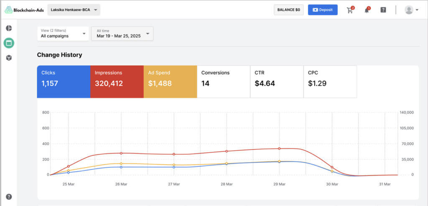Click the 25 Mar axis label
Screen dimensions: 428x206
[x=69, y=184]
